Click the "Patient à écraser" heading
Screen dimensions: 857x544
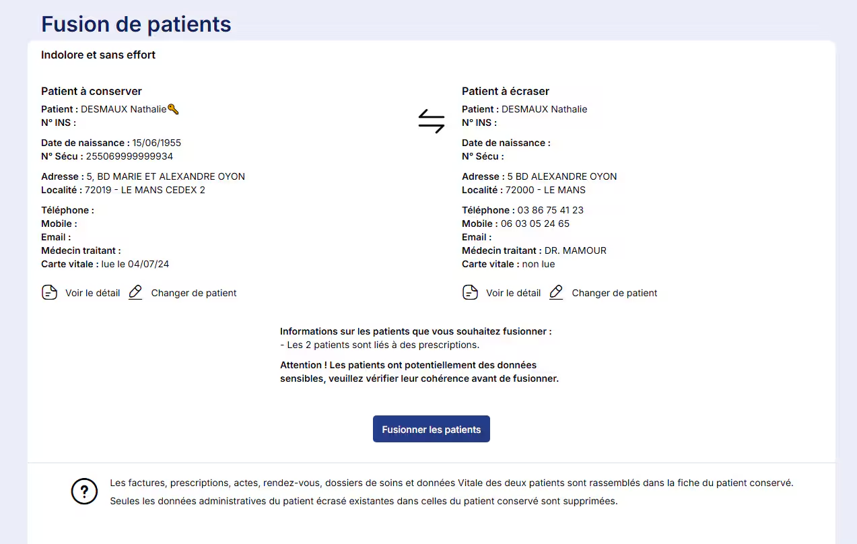coord(505,91)
